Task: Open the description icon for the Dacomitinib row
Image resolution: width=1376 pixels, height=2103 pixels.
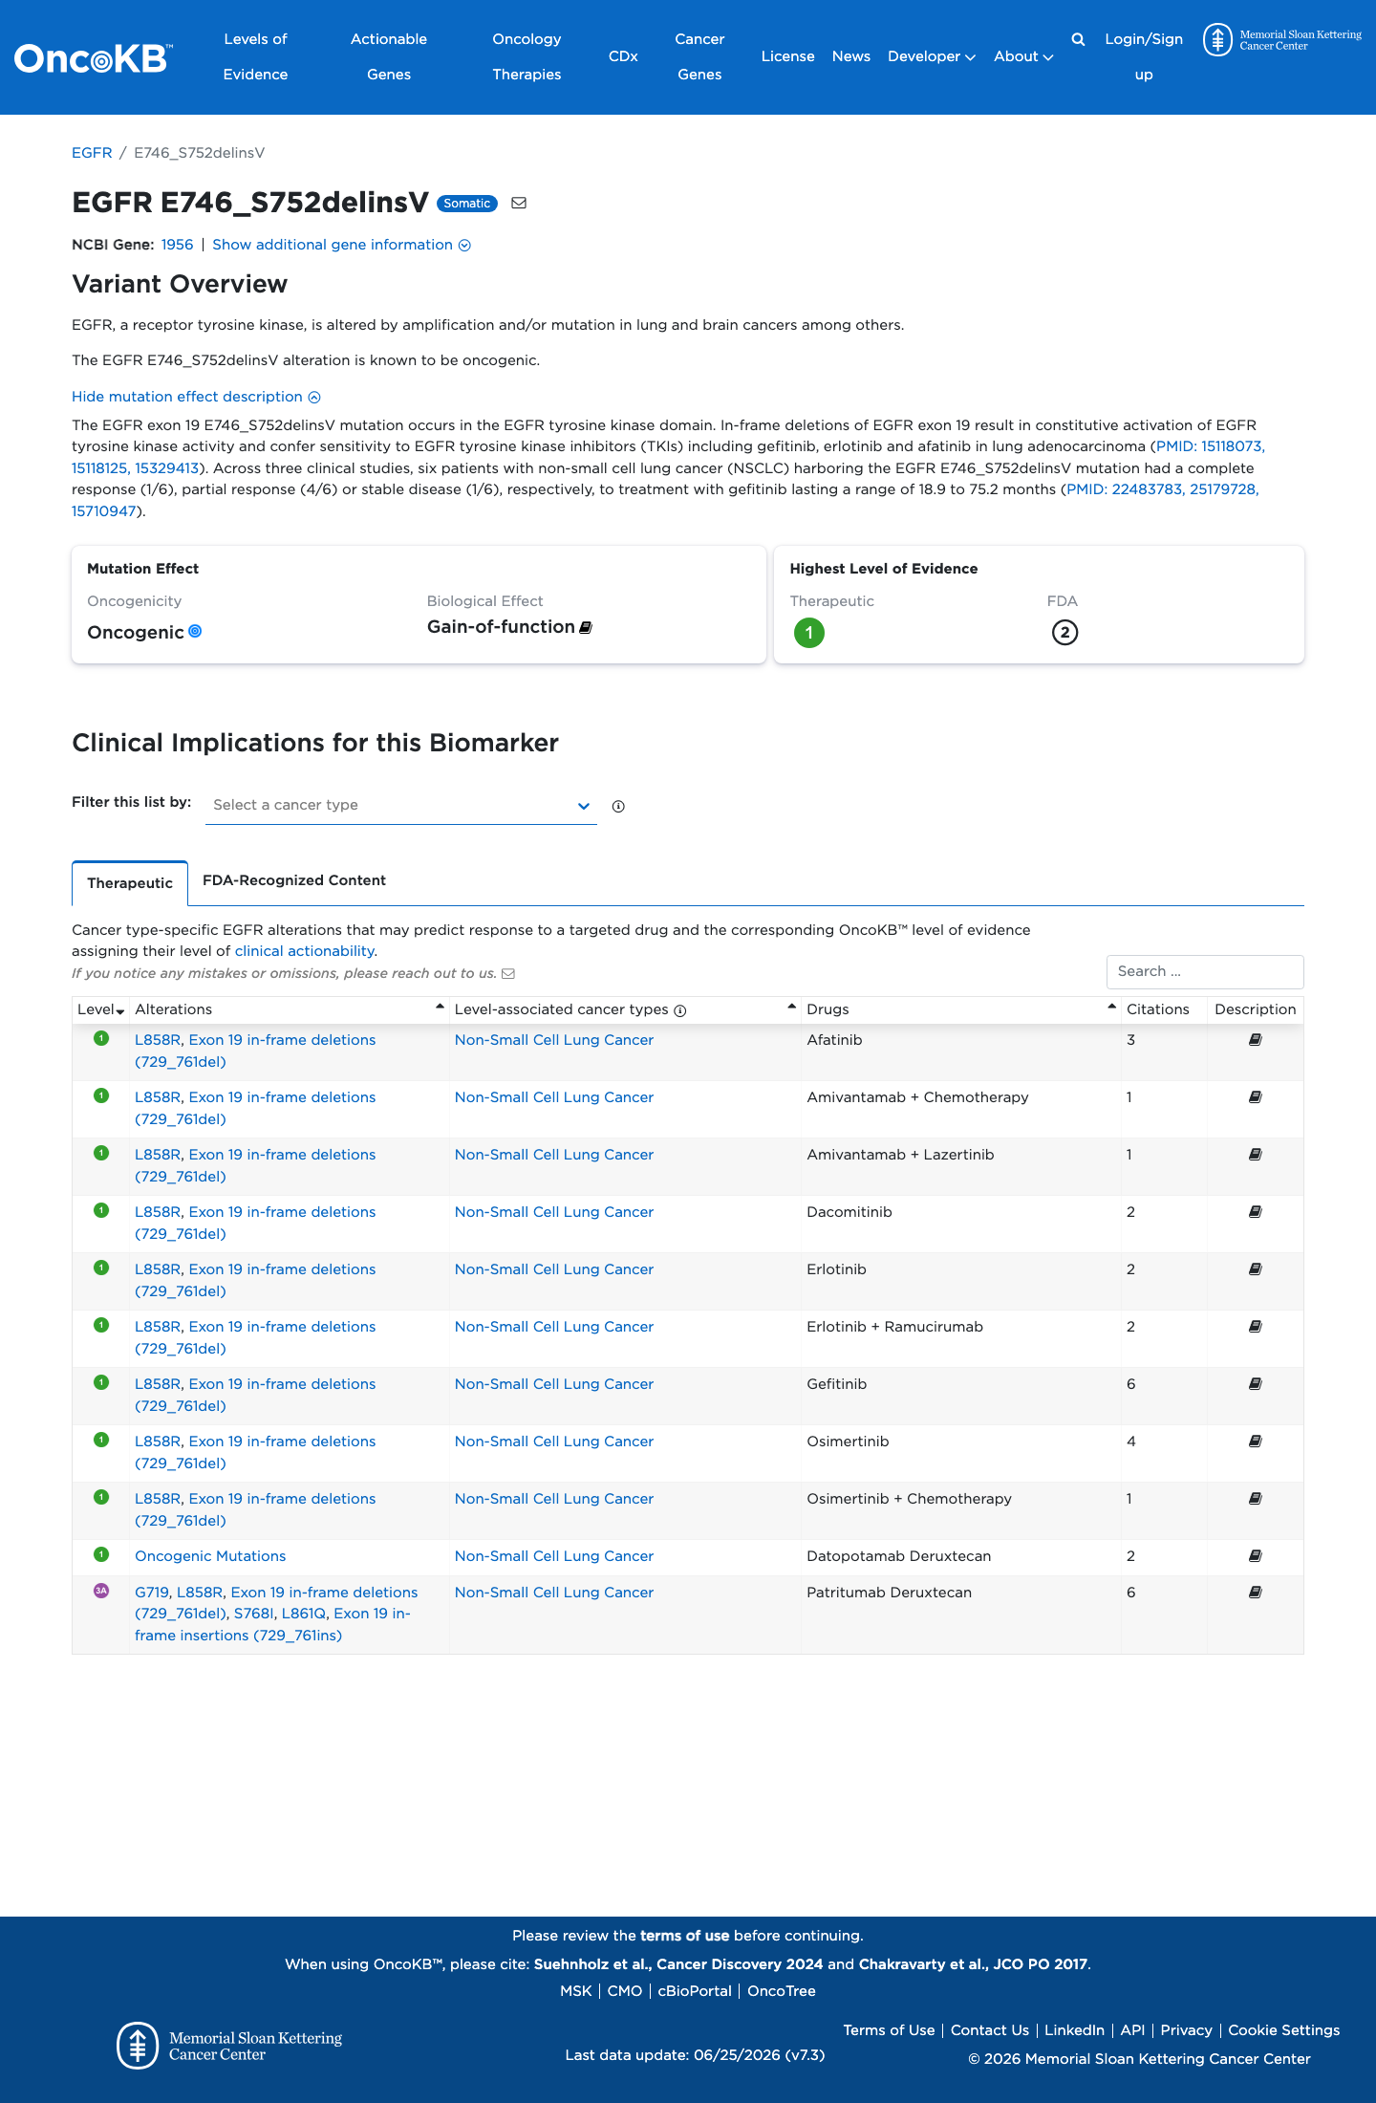Action: pyautogui.click(x=1256, y=1212)
